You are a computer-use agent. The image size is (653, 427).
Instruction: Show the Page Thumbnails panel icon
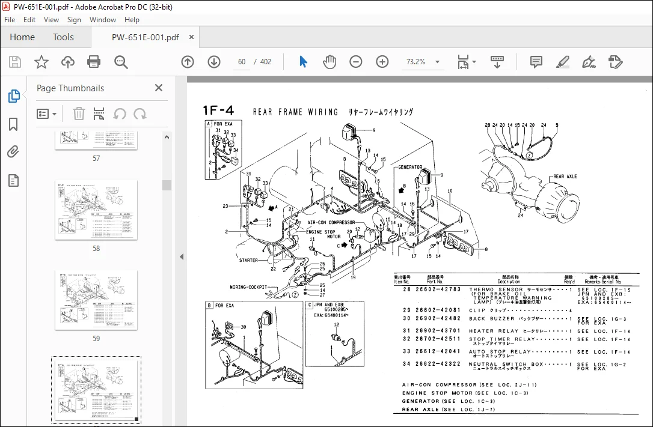click(x=14, y=96)
